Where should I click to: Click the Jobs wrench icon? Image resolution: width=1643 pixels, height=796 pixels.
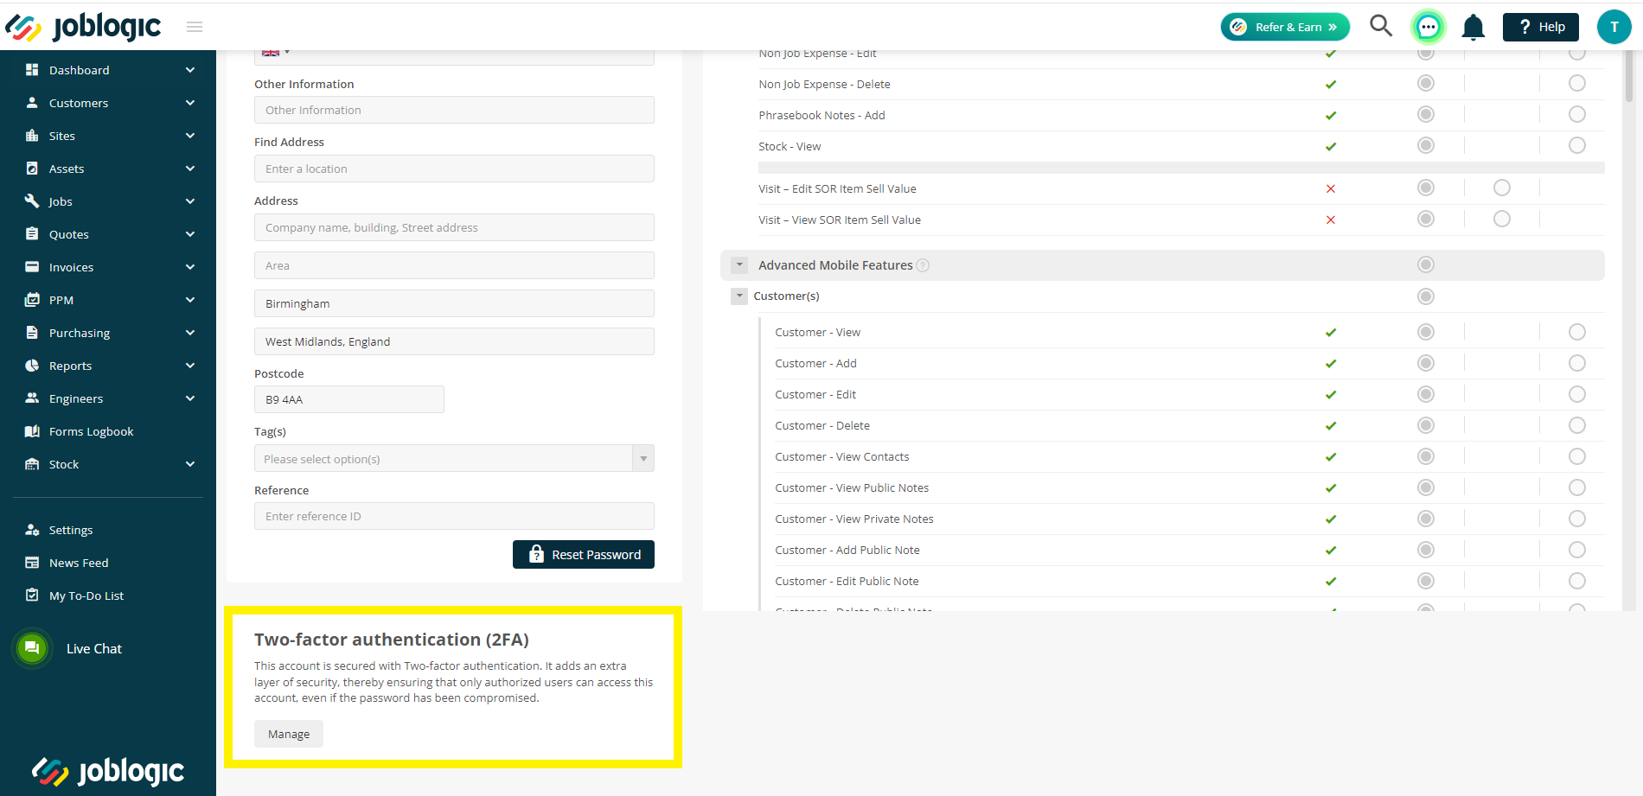tap(32, 201)
